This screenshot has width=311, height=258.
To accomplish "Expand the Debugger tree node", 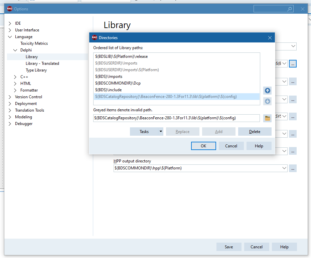I will pos(10,124).
